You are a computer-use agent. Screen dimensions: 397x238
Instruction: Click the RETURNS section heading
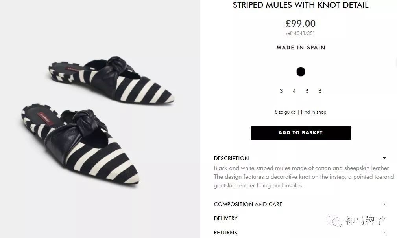point(225,233)
